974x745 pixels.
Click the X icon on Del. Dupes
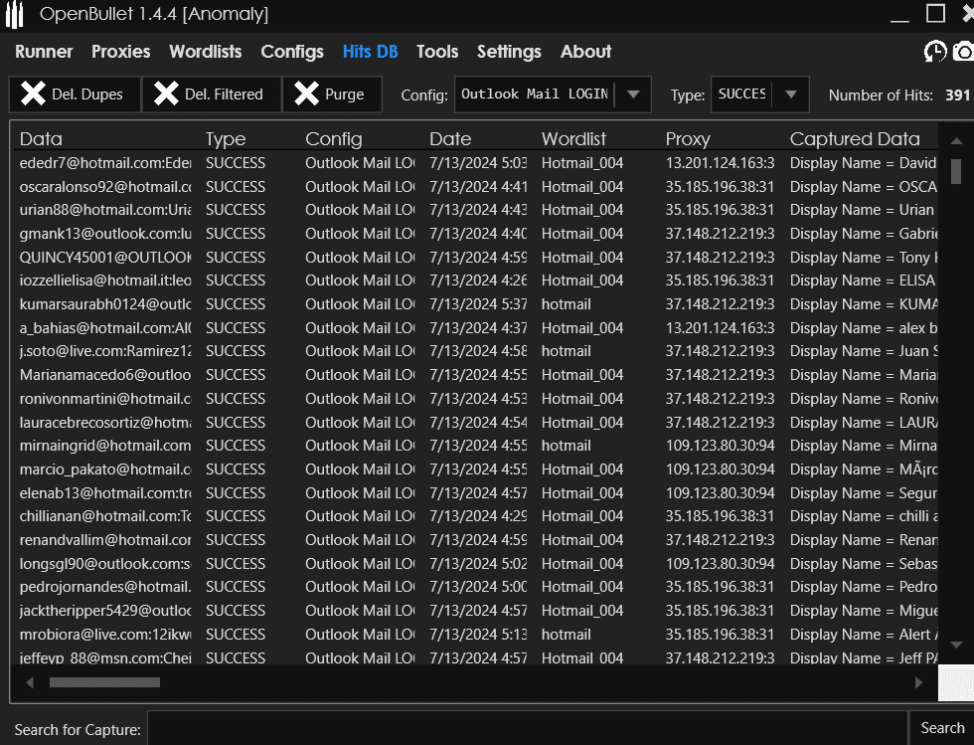[x=34, y=94]
